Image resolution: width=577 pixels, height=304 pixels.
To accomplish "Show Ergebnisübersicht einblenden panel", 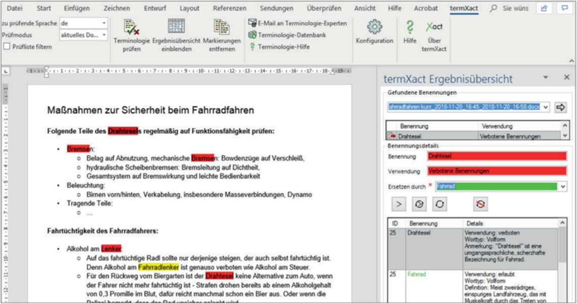I will pyautogui.click(x=176, y=35).
